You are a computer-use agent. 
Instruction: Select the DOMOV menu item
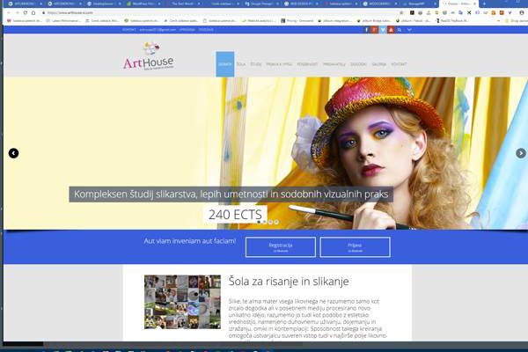[225, 64]
